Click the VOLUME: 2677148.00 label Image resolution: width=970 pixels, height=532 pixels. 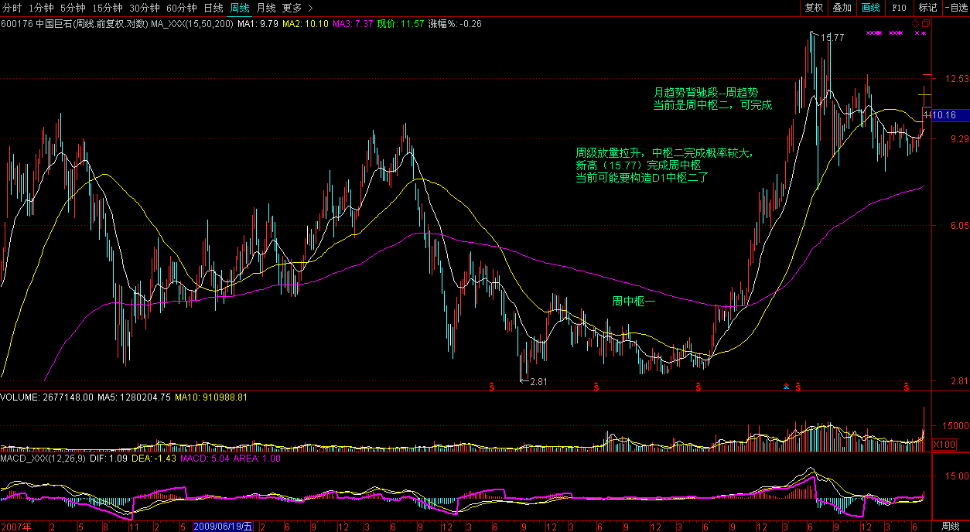click(47, 397)
